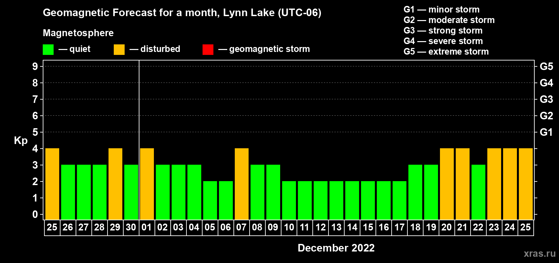Click the chart title Geomagnetic Forecast
This screenshot has width=559, height=263.
pyautogui.click(x=182, y=13)
